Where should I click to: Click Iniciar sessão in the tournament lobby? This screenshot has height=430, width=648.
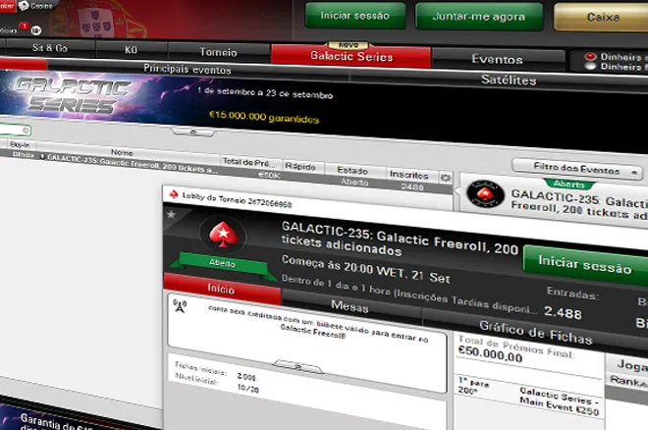(x=585, y=265)
